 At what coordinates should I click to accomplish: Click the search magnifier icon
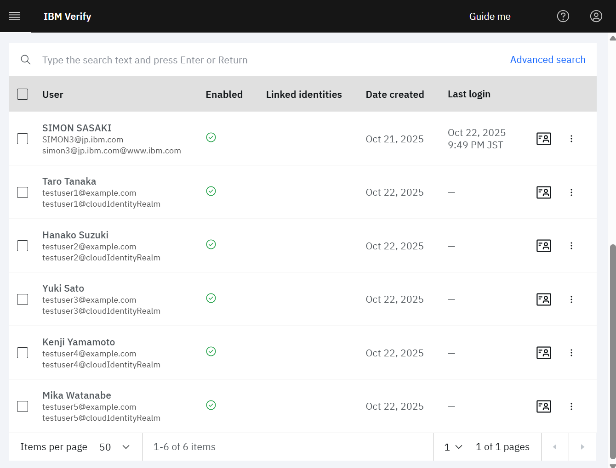pos(26,60)
